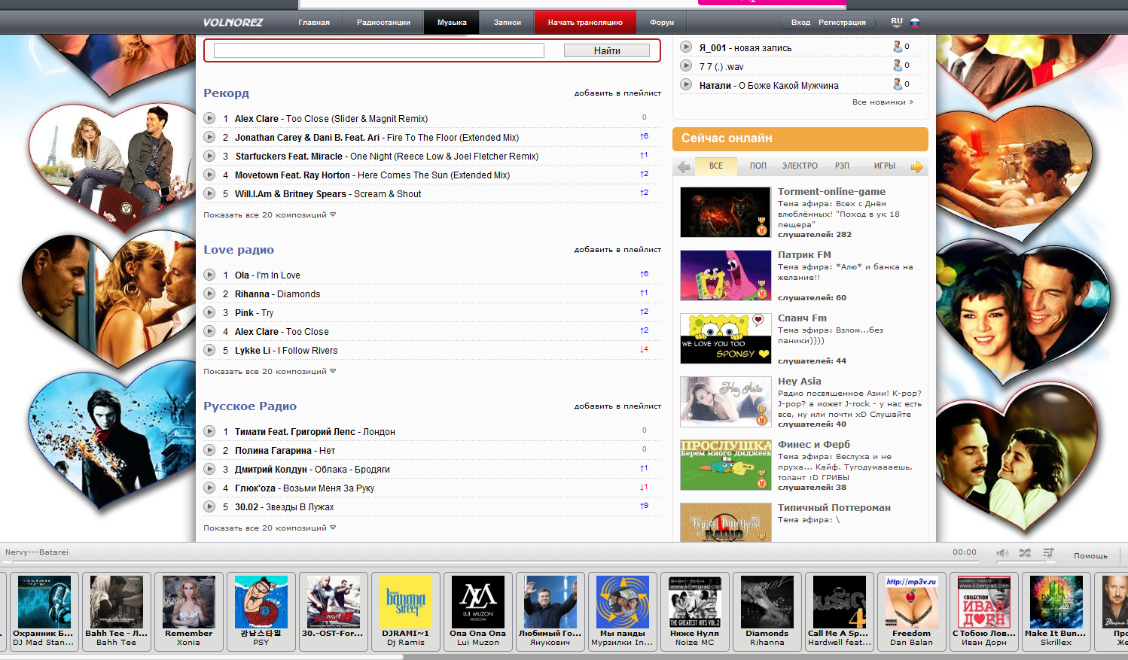Play Натали О Боже Какой Мужчина recording
This screenshot has width=1128, height=660.
coord(686,84)
